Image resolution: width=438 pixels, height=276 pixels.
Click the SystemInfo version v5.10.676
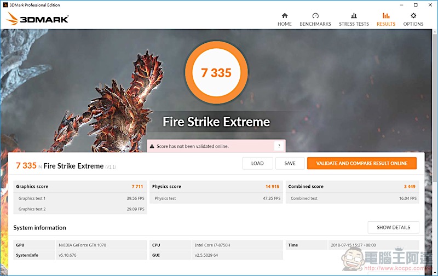coord(67,255)
